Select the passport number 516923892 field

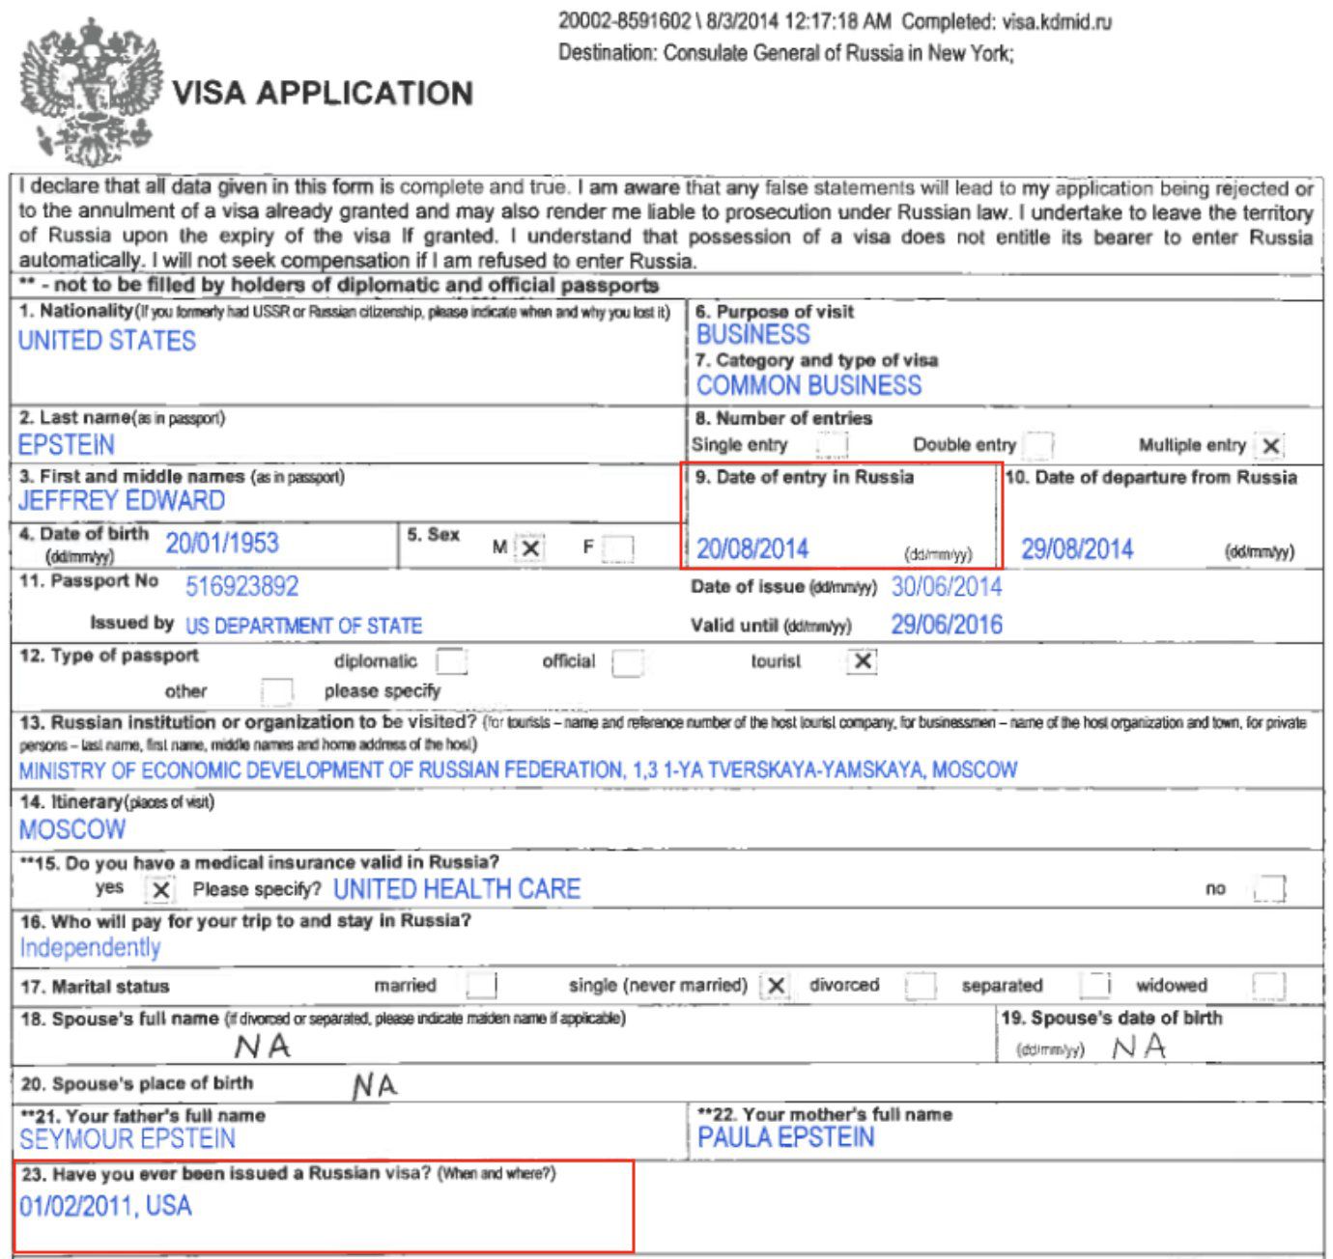click(241, 587)
